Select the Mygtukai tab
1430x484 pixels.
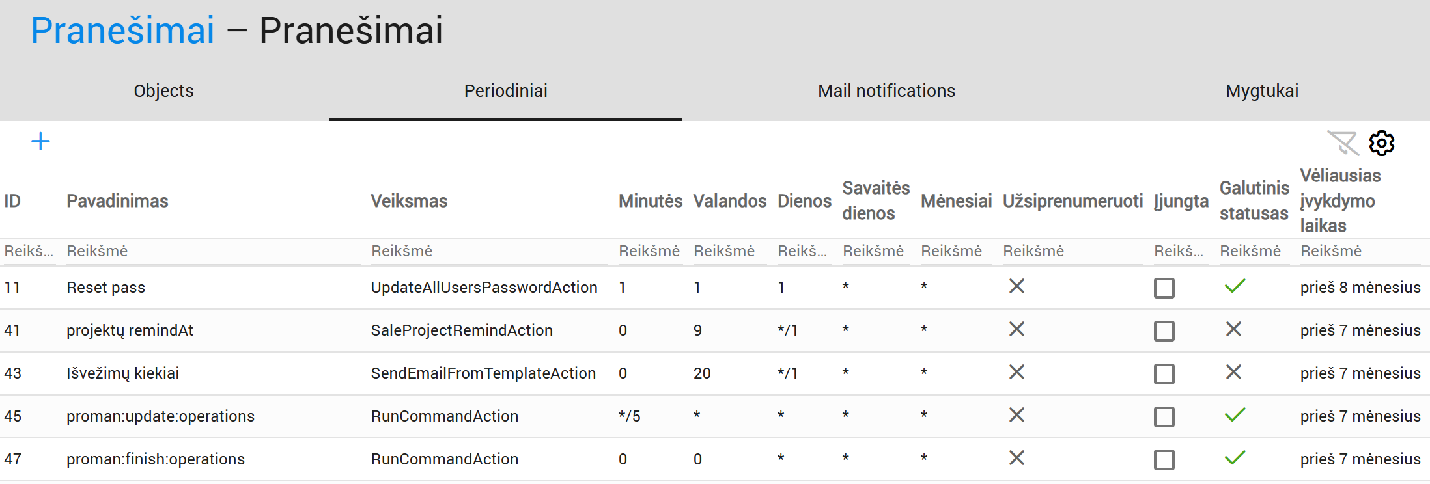click(x=1261, y=91)
